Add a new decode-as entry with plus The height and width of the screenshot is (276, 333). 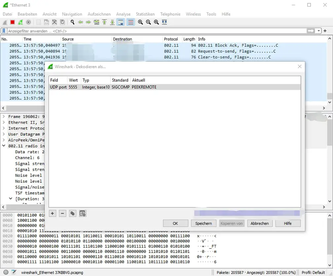click(52, 213)
